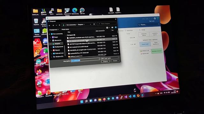Click the Back arrow in file dialog

(49, 25)
